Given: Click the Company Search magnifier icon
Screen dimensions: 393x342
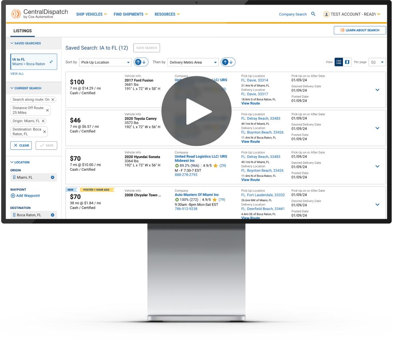Looking at the screenshot, I should click(313, 14).
